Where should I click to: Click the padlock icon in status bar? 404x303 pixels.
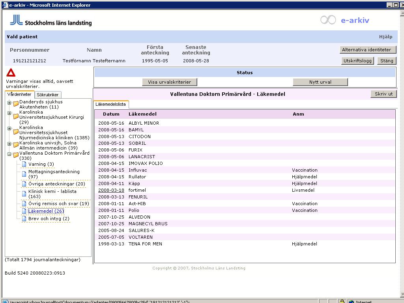pos(342,301)
